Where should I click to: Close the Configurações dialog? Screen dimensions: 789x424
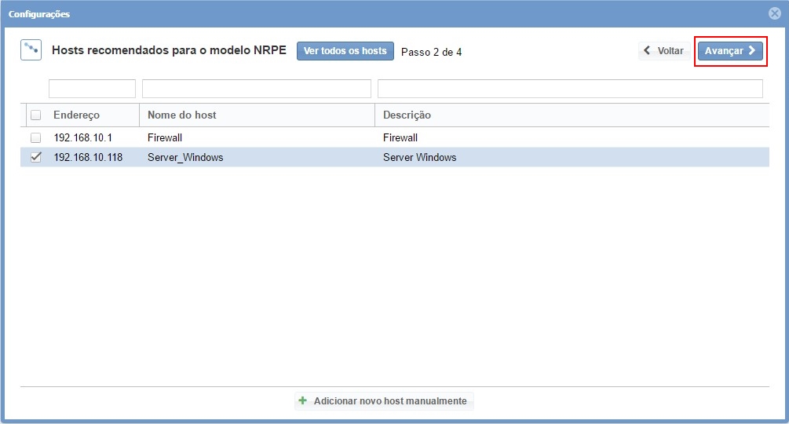(x=774, y=13)
